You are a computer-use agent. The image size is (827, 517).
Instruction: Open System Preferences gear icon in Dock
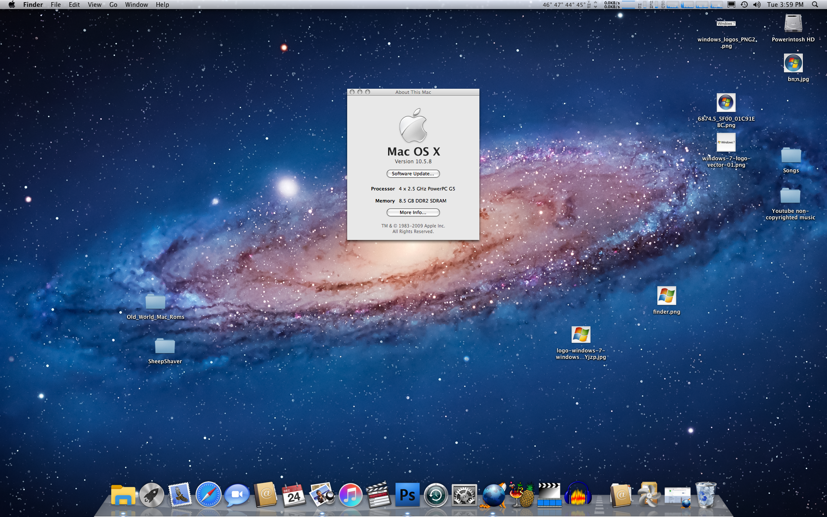tap(464, 495)
